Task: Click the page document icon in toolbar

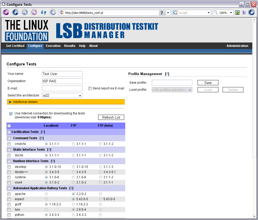Action: 244,13
